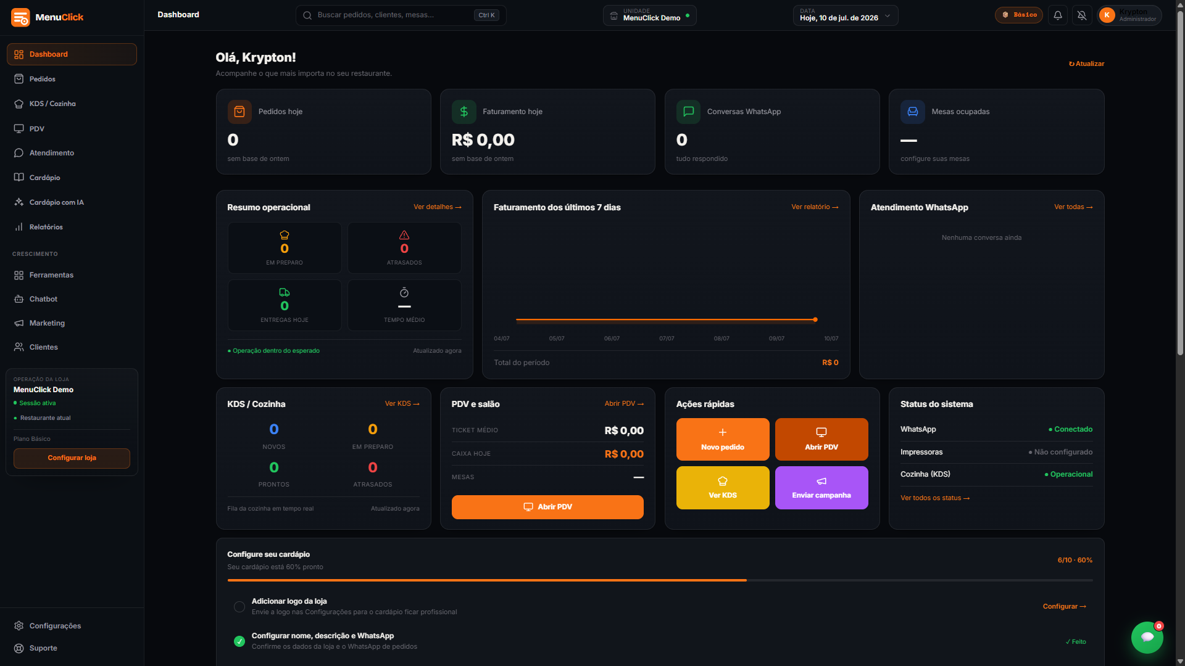This screenshot has width=1185, height=666.
Task: Open Ferramentas in the sidebar
Action: coord(72,275)
